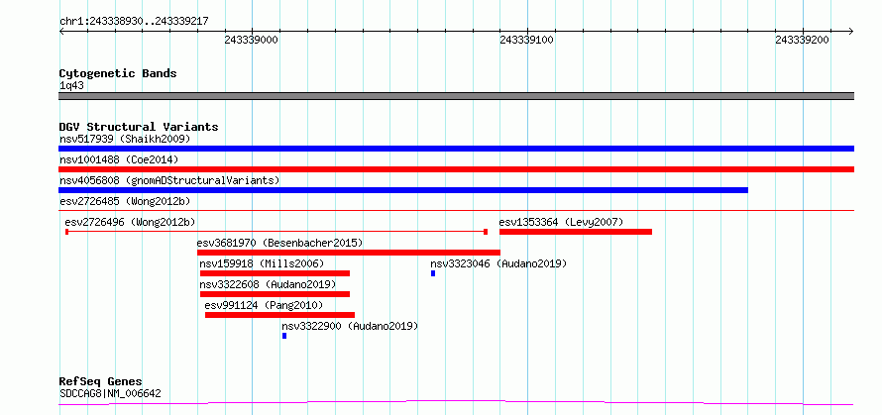Open the esv2726485 (Wong2012b) label
882x415 pixels.
(125, 201)
